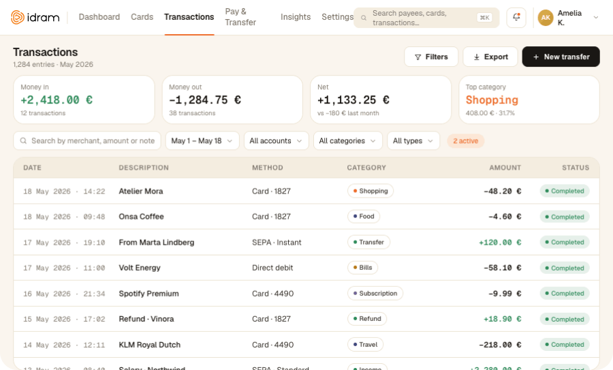Open the Insights tab
The width and height of the screenshot is (613, 370).
click(296, 17)
